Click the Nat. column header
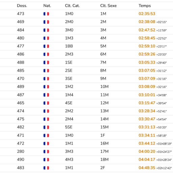173x173 pixels. 47,6
